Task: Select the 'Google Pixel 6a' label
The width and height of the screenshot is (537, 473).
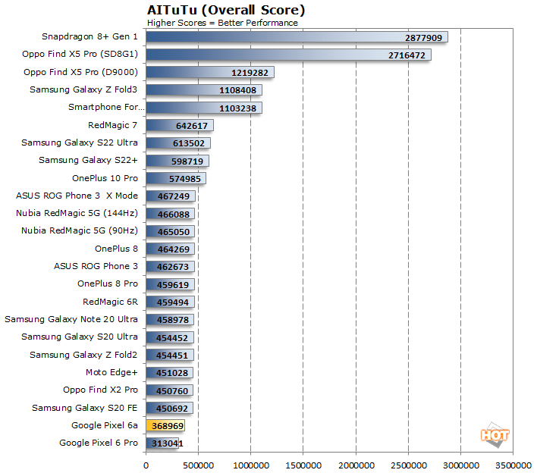Action: (x=105, y=425)
